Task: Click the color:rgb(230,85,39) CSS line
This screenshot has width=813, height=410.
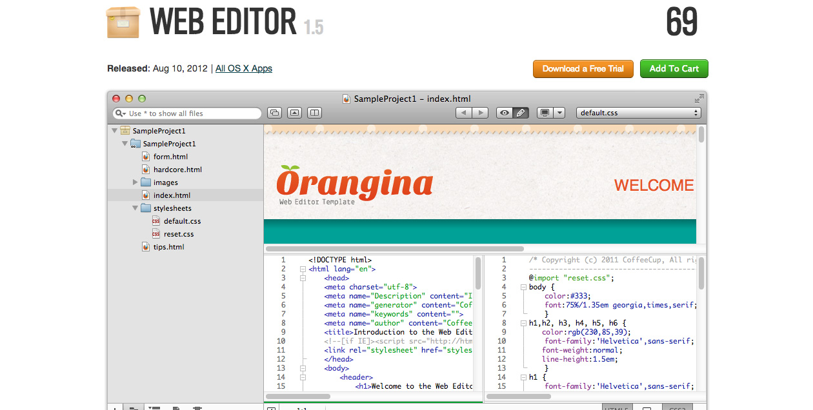Action: (x=587, y=333)
